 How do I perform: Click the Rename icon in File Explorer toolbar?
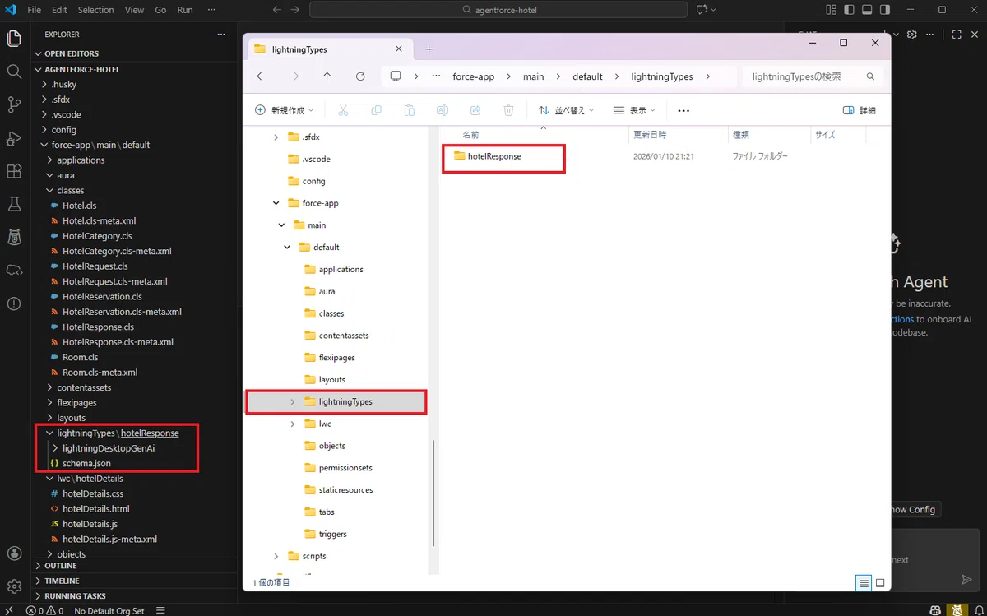[443, 110]
